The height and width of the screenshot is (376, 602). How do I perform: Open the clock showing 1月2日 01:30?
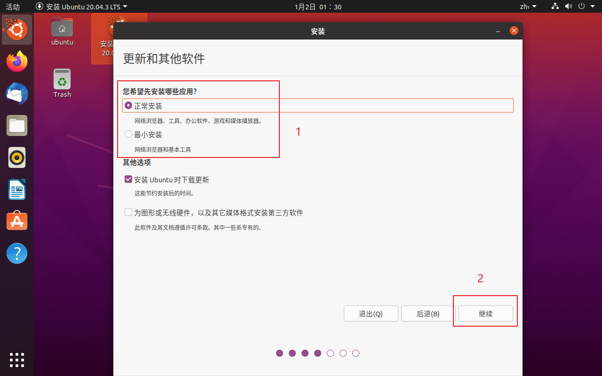point(318,7)
